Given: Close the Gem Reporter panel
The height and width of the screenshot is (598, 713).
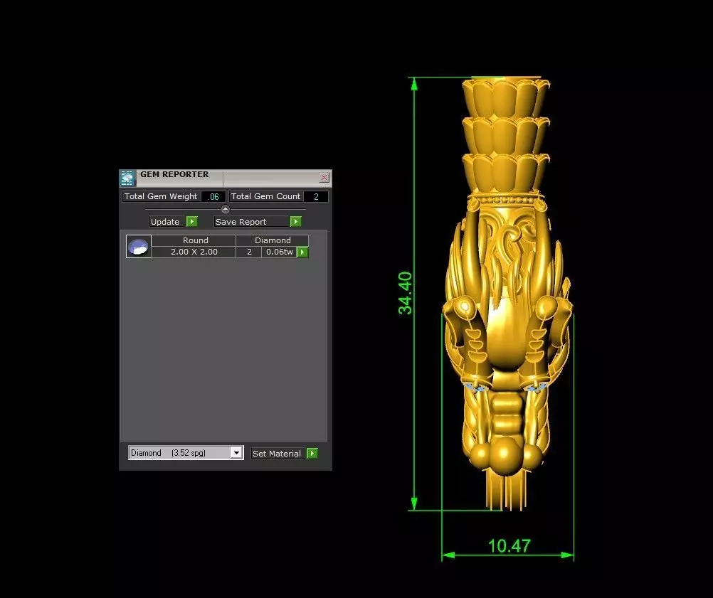Looking at the screenshot, I should coord(324,177).
